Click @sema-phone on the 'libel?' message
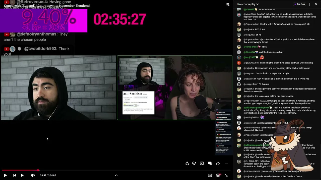The image size is (321, 180). tap(251, 47)
